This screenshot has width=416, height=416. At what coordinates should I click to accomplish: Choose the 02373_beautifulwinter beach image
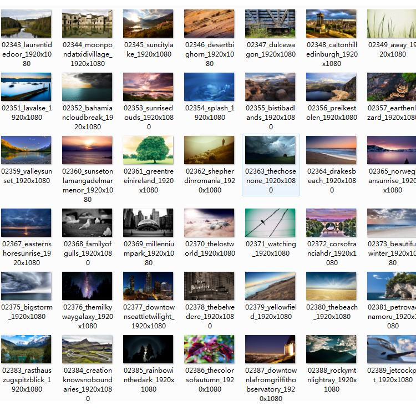pos(392,222)
